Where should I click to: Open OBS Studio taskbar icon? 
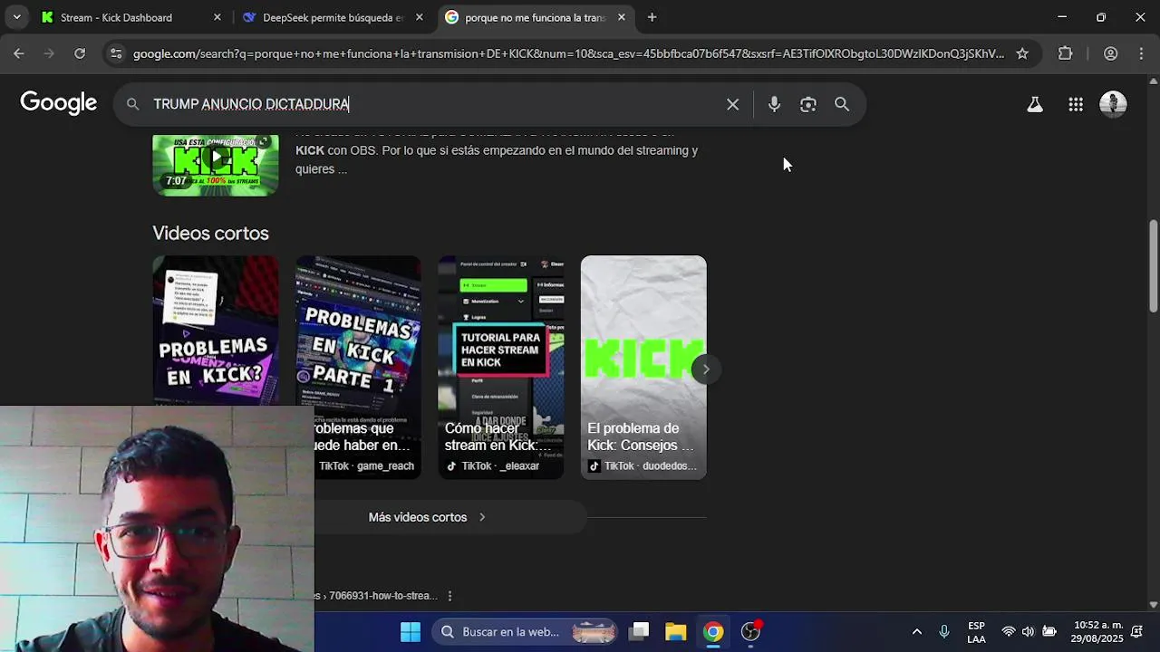tap(751, 631)
